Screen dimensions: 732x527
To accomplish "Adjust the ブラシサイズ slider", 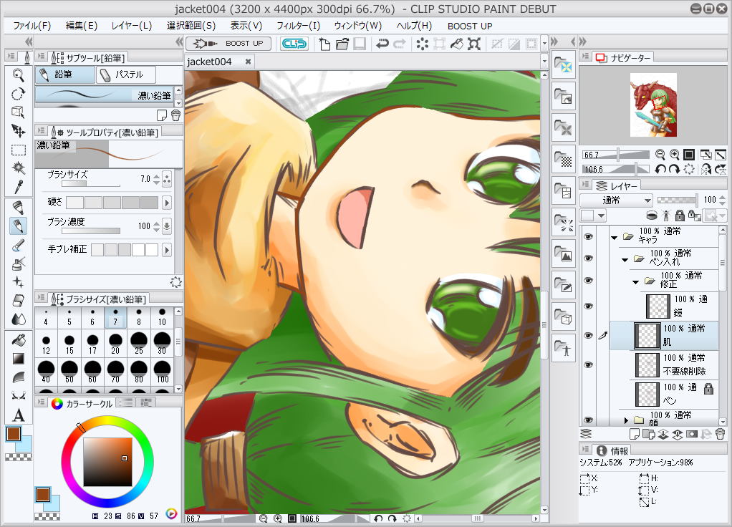I will 91,184.
